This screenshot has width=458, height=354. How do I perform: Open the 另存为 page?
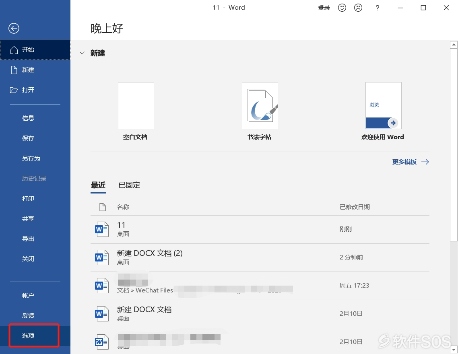coord(35,158)
